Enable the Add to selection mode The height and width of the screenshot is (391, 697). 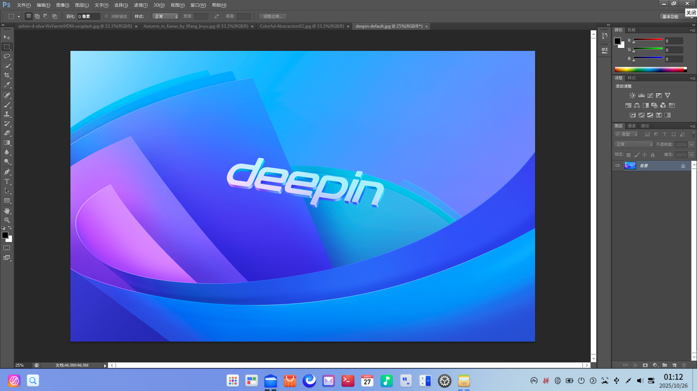(37, 16)
